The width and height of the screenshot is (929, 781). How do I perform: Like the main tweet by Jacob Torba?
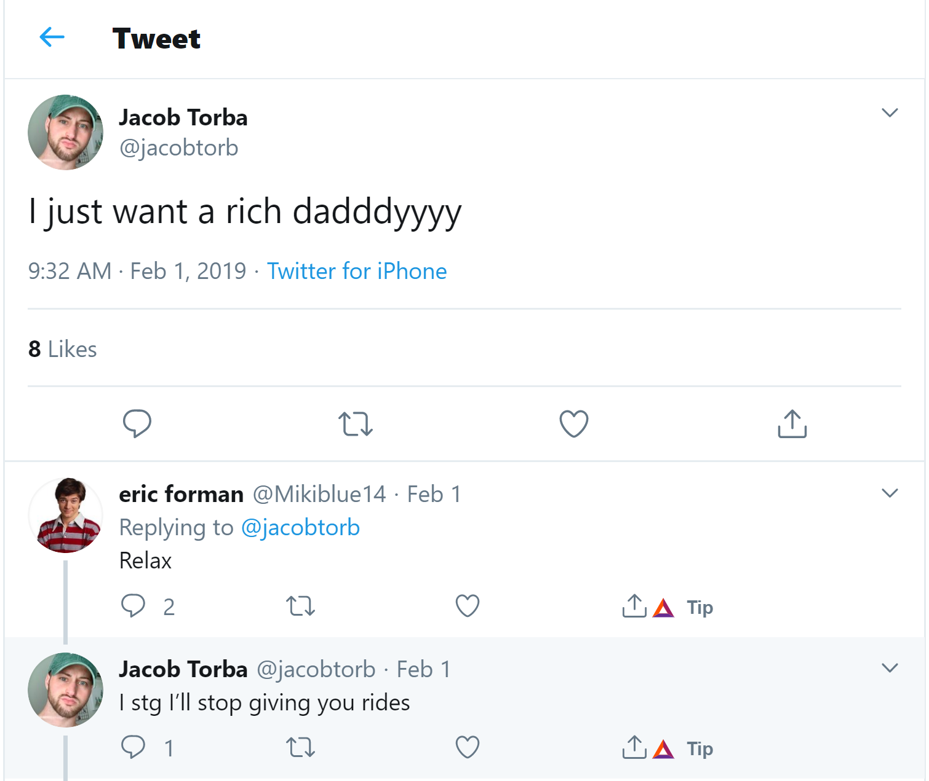(573, 423)
